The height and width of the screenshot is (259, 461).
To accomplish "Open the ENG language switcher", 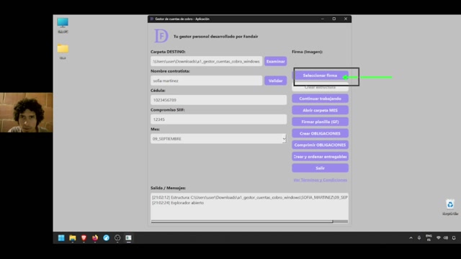I will point(429,238).
